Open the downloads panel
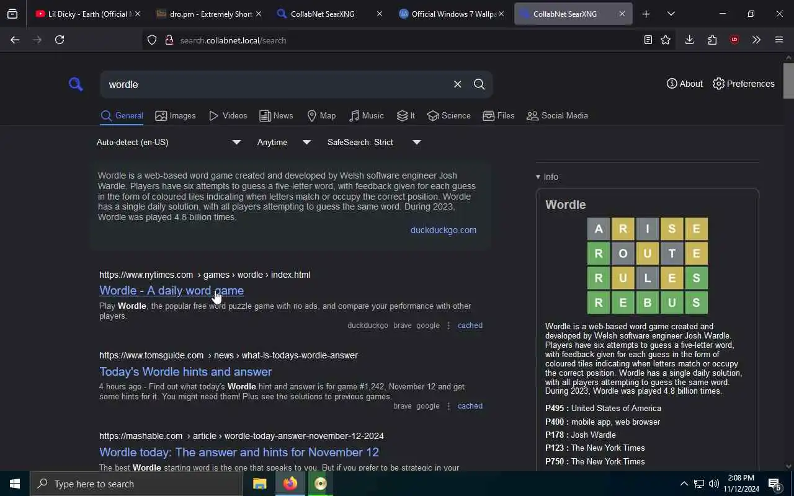 [689, 40]
